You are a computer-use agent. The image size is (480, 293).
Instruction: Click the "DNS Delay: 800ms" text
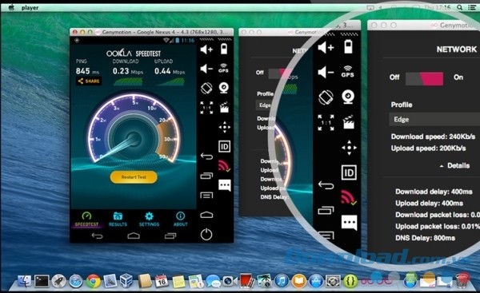pyautogui.click(x=426, y=238)
